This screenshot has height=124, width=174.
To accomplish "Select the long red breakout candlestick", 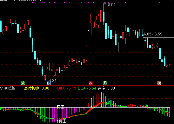I will [x=86, y=53].
